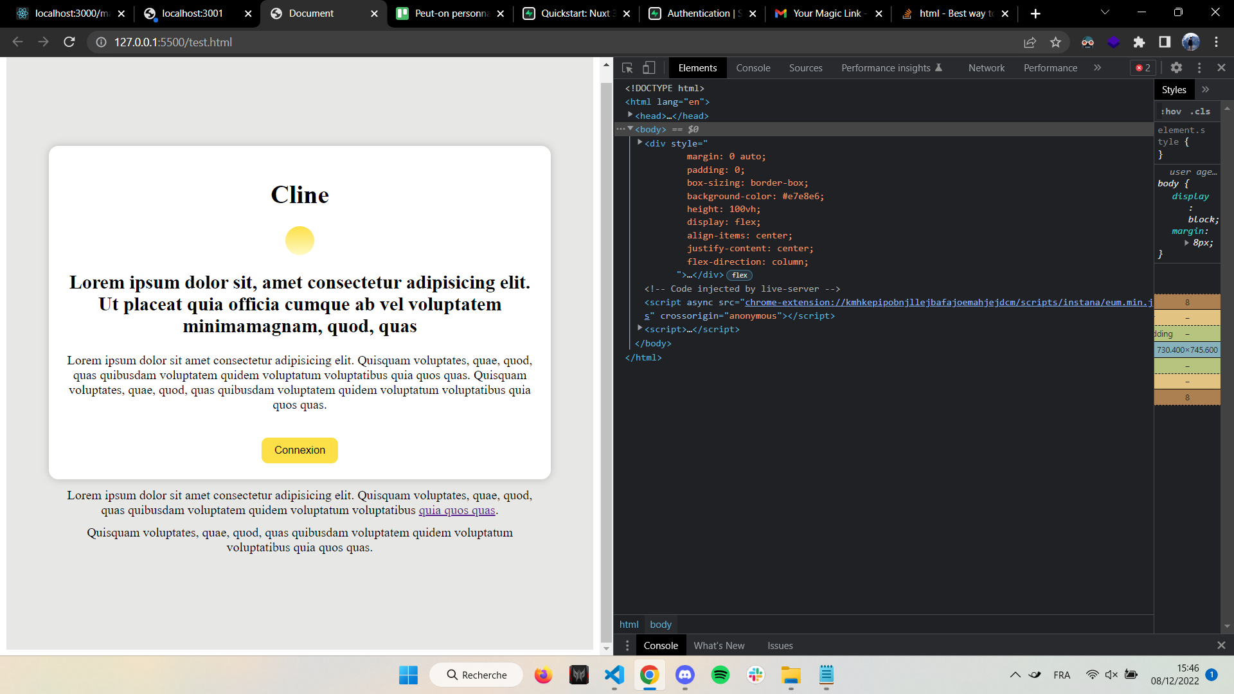1234x694 pixels.
Task: Expand the head element node
Action: pos(630,116)
